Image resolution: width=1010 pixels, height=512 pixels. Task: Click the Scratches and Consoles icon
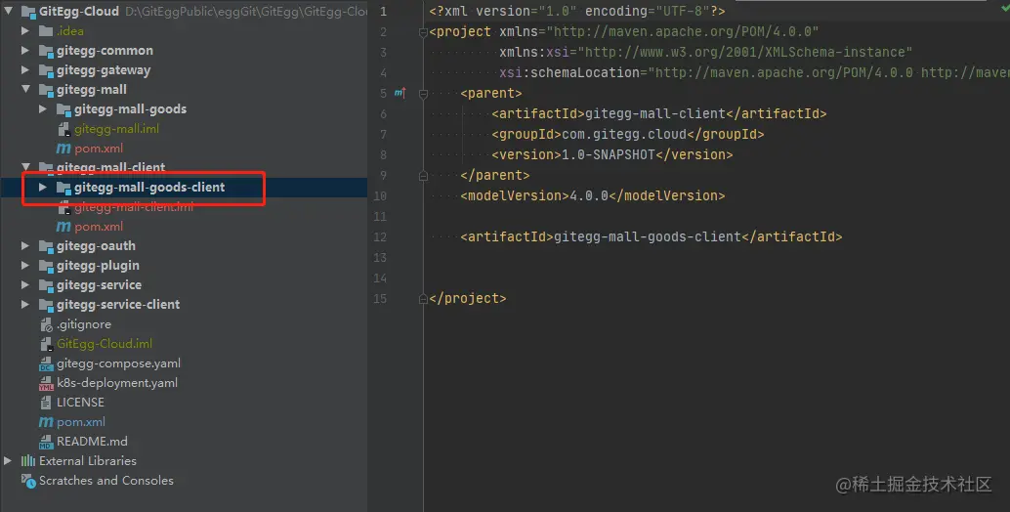point(28,481)
